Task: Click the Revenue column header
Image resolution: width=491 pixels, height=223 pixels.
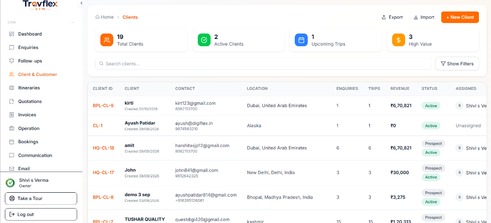Action: pyautogui.click(x=399, y=88)
